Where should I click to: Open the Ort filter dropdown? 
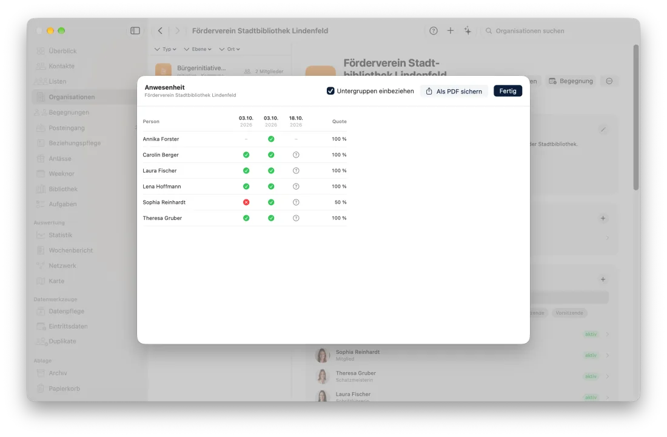click(230, 49)
